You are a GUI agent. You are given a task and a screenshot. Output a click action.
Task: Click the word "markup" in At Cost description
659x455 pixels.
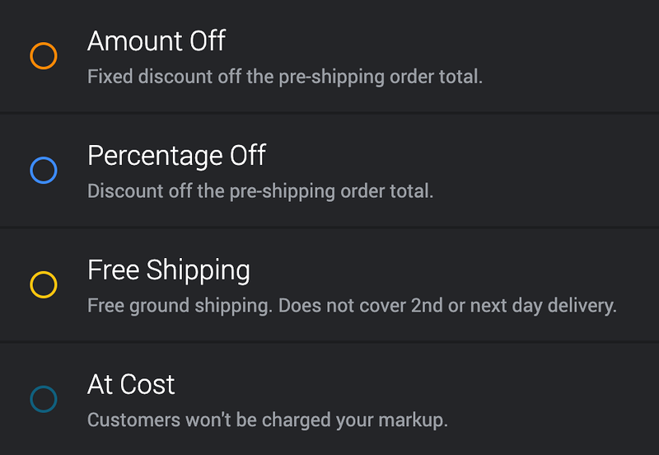(x=416, y=420)
